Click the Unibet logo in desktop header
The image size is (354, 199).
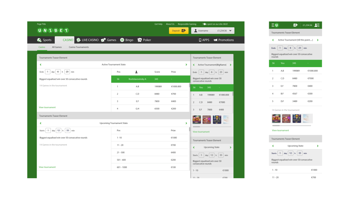pyautogui.click(x=53, y=30)
